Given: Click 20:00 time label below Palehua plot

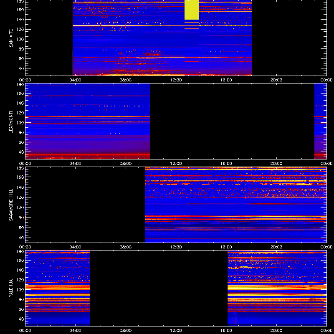Looking at the screenshot, I should tap(276, 331).
